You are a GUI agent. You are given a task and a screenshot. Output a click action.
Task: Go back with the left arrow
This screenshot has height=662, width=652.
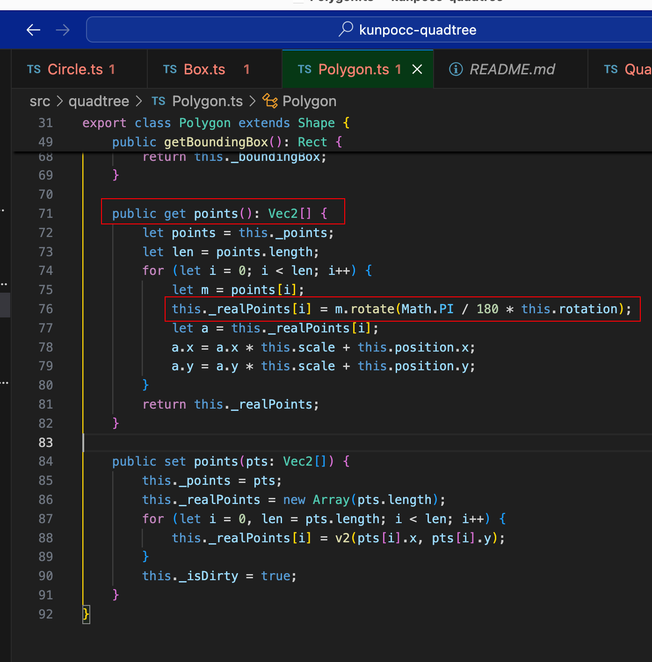click(x=33, y=30)
